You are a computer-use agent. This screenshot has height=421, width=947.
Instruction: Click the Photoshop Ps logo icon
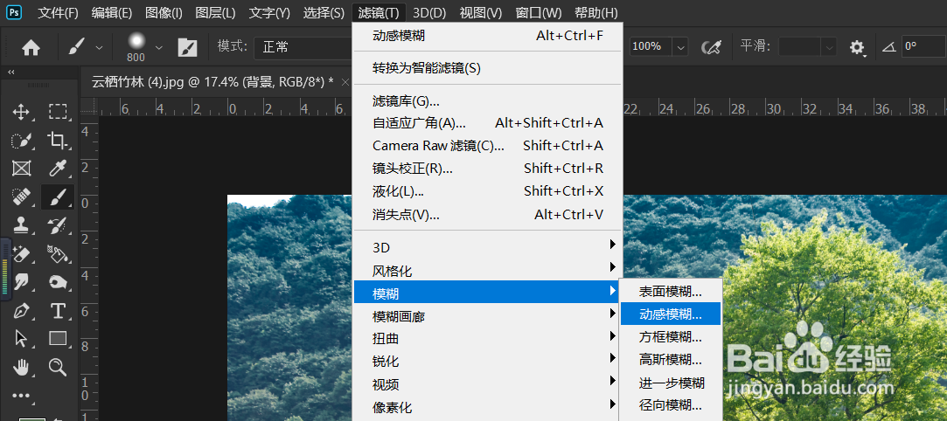click(14, 12)
